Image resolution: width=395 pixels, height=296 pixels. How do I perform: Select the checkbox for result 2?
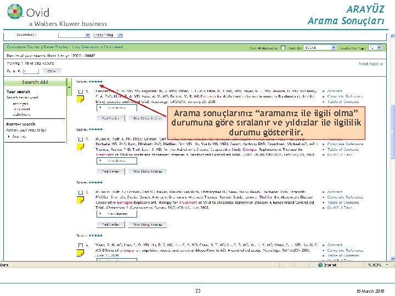[80, 139]
